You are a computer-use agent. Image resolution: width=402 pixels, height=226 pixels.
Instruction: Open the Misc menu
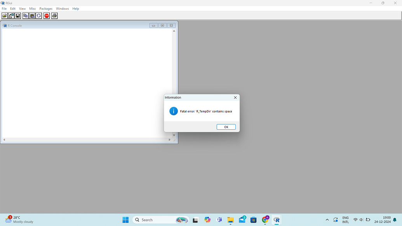pos(33,9)
